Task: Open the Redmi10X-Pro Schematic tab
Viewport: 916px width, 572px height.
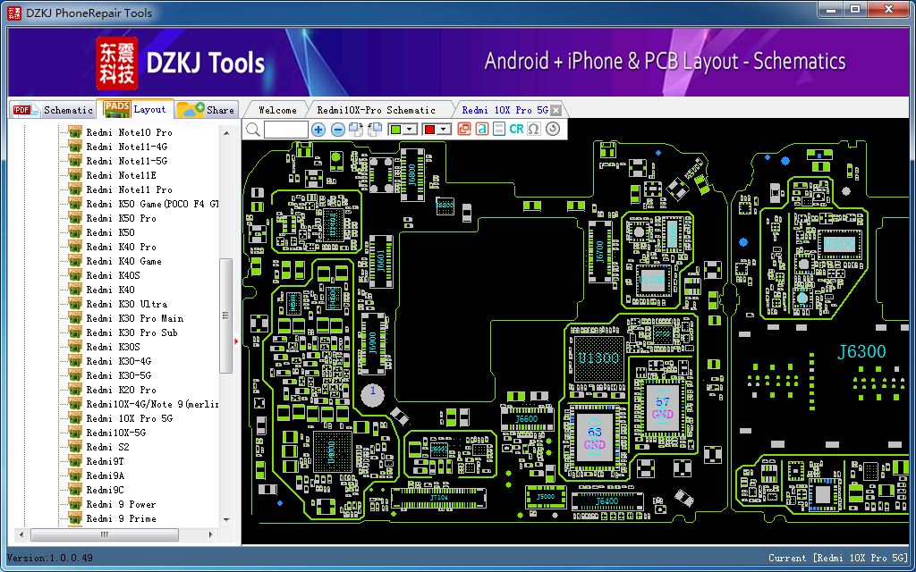Action: (x=377, y=110)
